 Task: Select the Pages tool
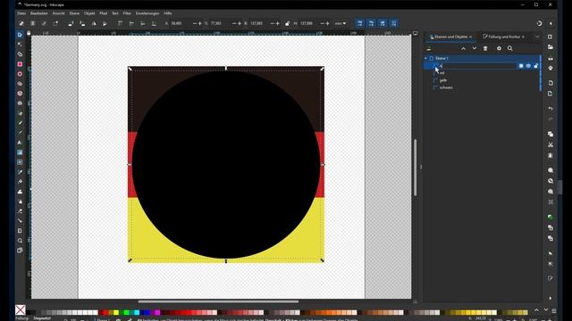(x=20, y=231)
